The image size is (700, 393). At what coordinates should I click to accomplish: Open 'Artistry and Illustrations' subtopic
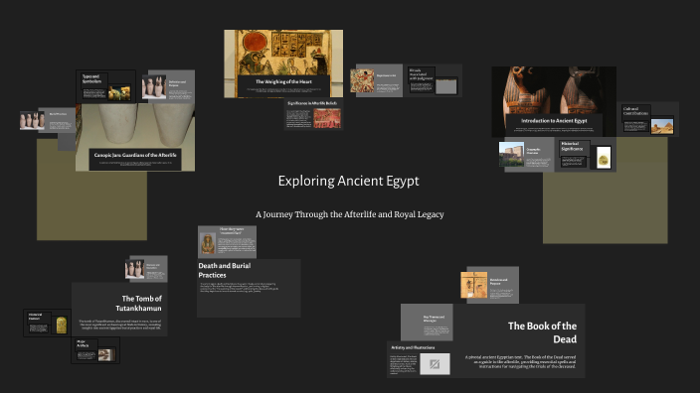(x=419, y=360)
